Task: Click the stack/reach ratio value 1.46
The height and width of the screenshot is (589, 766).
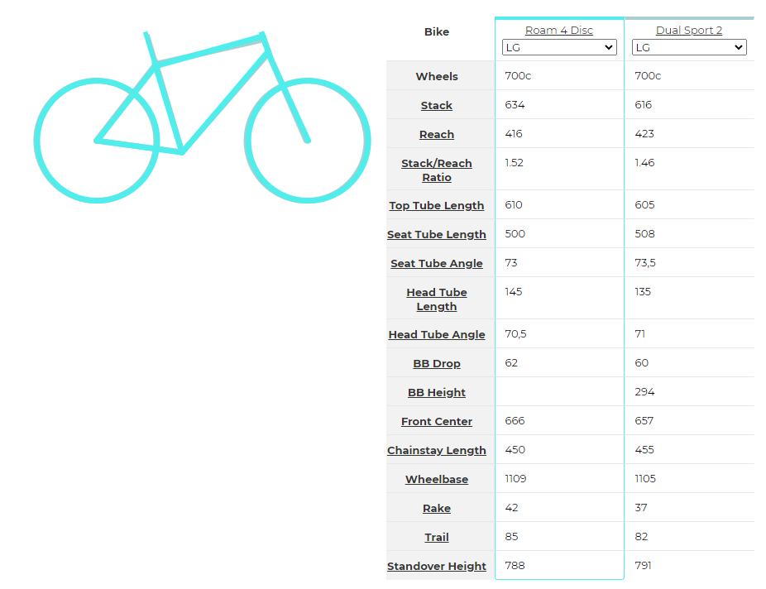Action: 645,163
